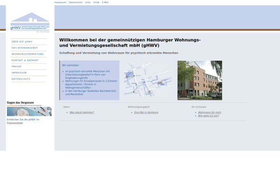Select KONTAKT & ANFAHRT in sidebar menu

[x=25, y=60]
